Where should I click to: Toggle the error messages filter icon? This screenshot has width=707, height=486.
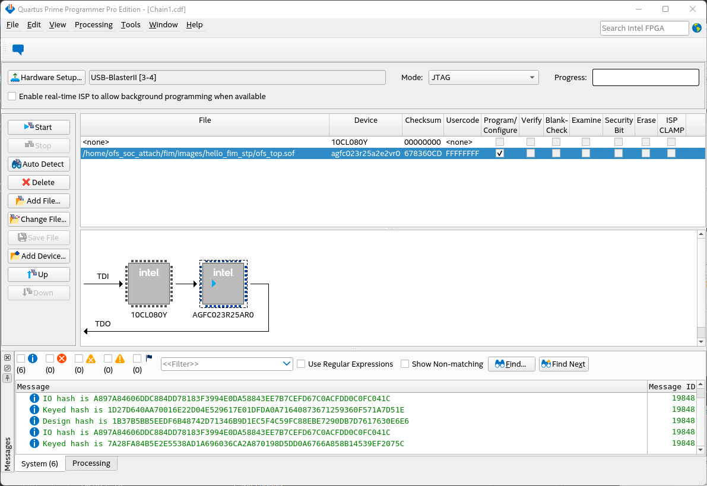point(61,358)
